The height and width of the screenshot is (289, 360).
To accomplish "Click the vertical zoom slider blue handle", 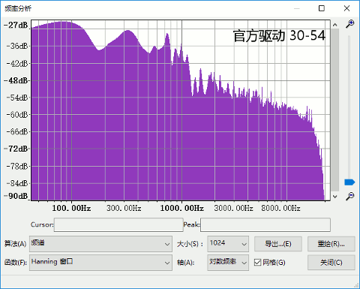I will (349, 182).
